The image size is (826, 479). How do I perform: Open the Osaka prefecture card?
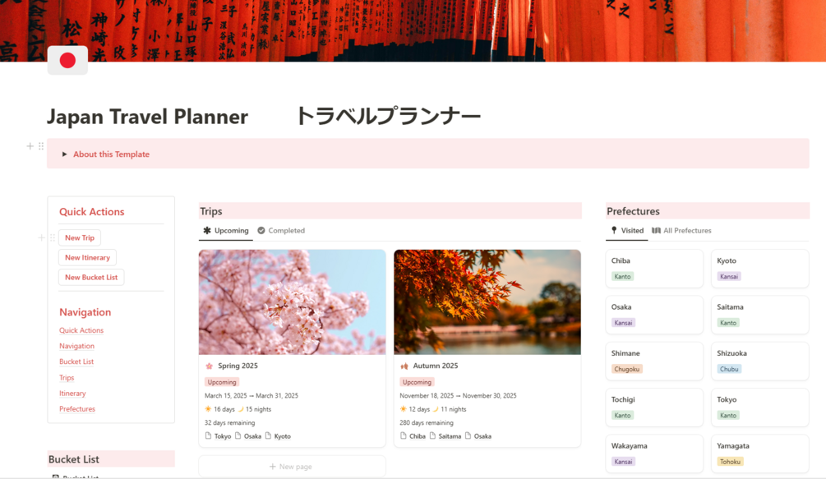654,315
